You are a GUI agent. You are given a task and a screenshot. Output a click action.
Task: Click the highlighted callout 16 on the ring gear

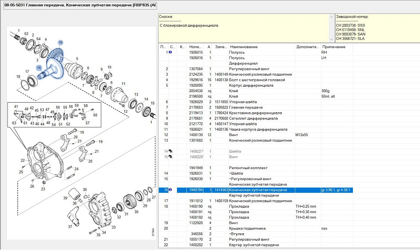click(x=60, y=43)
